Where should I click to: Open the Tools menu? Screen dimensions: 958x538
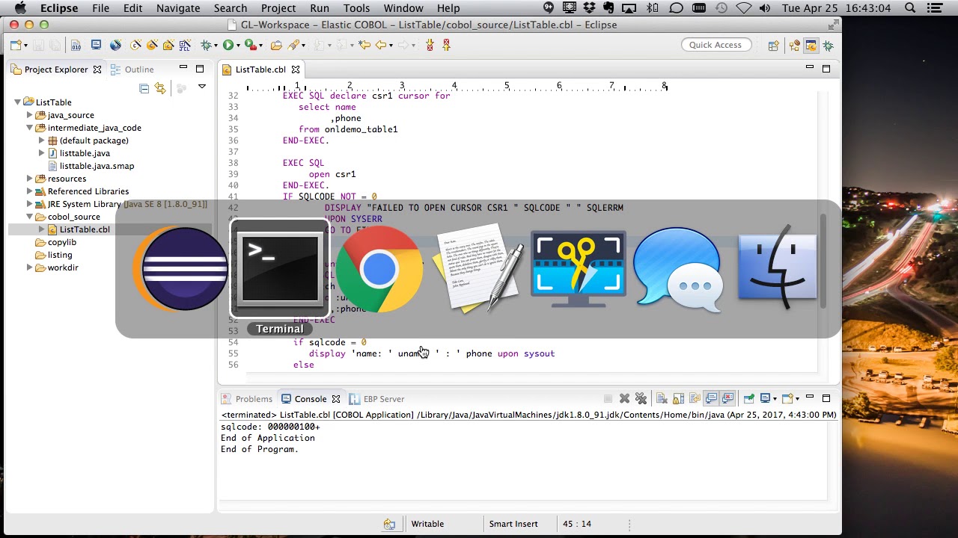click(356, 8)
